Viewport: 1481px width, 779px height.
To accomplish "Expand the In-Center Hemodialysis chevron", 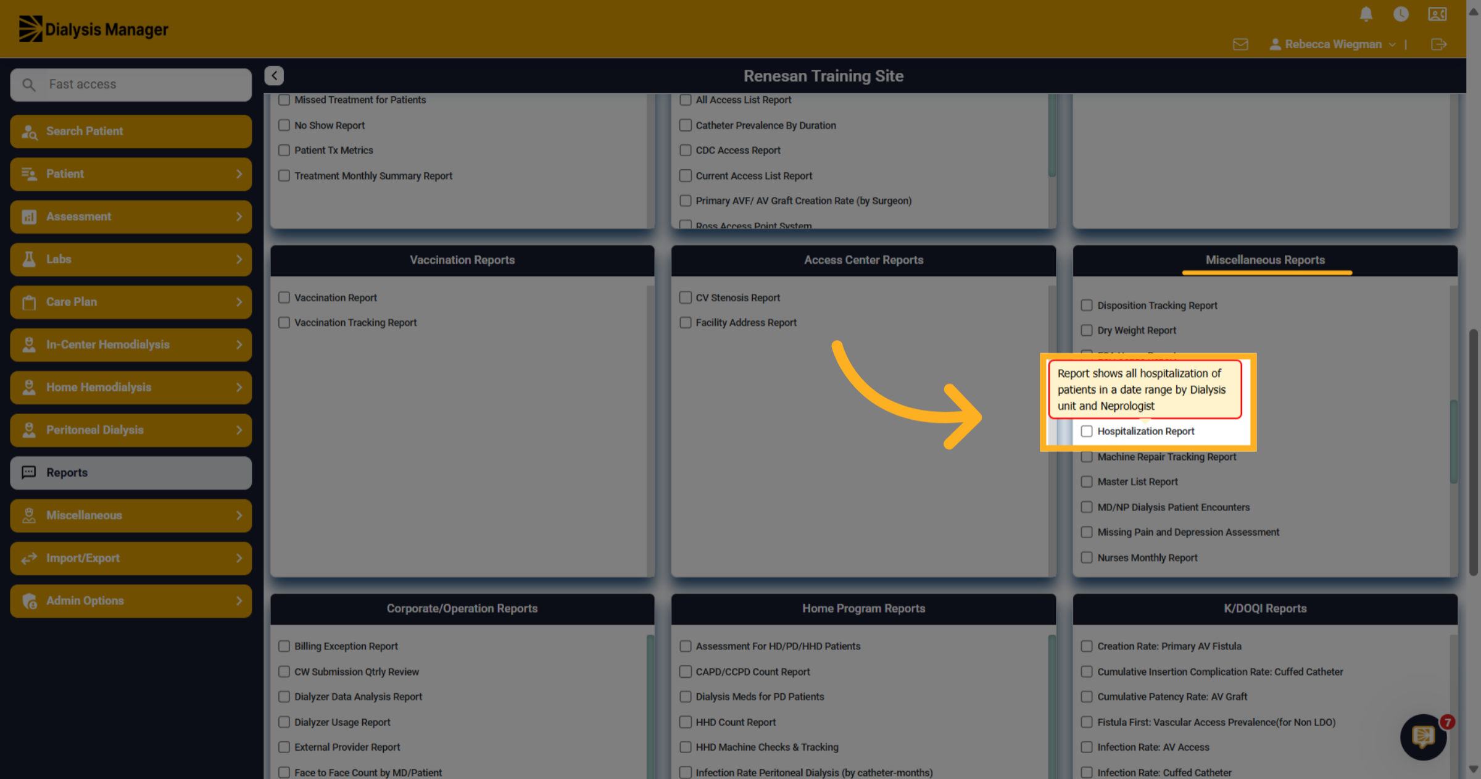I will (239, 344).
